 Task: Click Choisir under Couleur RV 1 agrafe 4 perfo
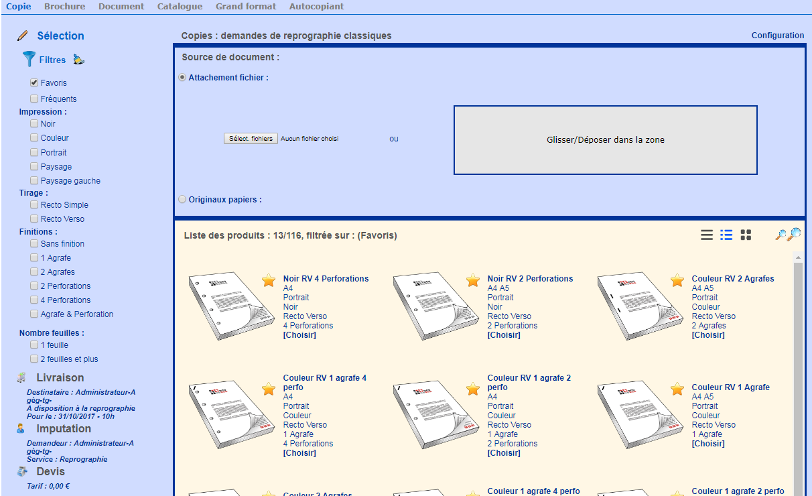299,453
